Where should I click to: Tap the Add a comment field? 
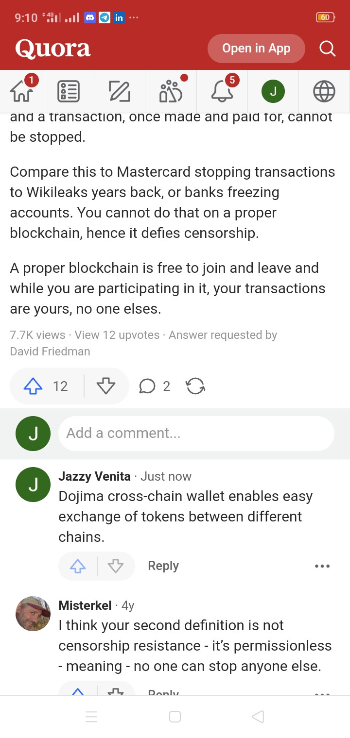(x=196, y=433)
